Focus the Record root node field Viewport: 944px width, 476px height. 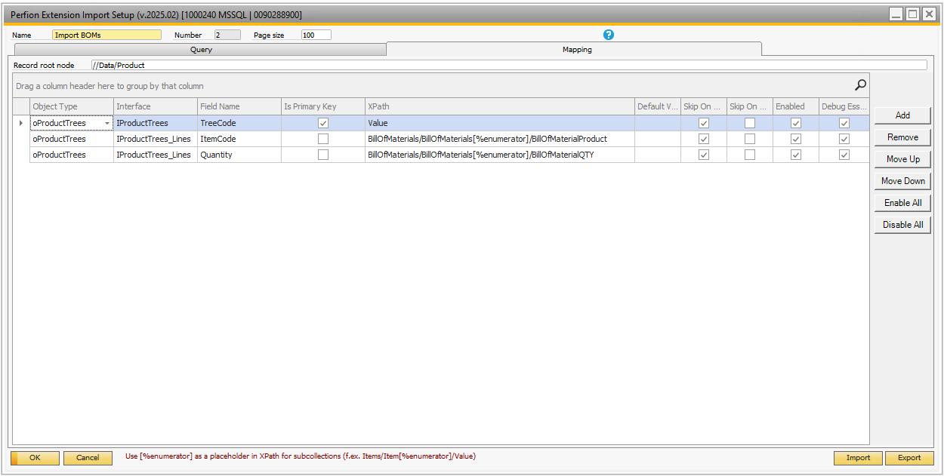(509, 66)
